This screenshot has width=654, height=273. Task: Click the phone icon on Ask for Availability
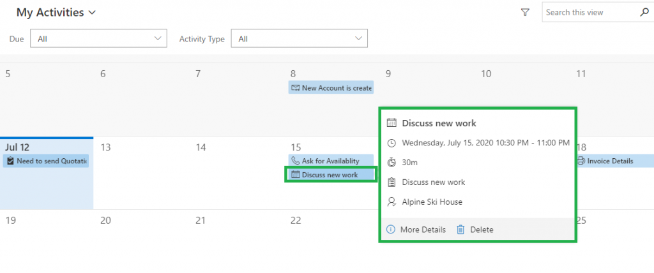click(295, 161)
